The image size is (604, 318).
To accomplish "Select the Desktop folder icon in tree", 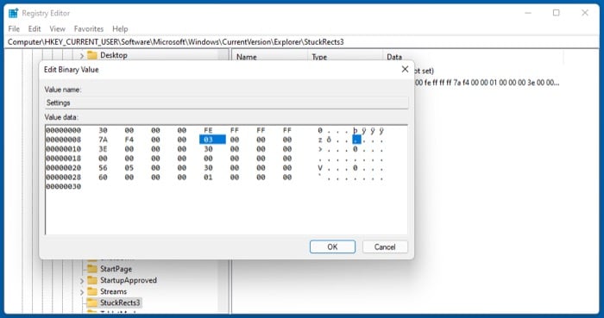I will pyautogui.click(x=92, y=55).
